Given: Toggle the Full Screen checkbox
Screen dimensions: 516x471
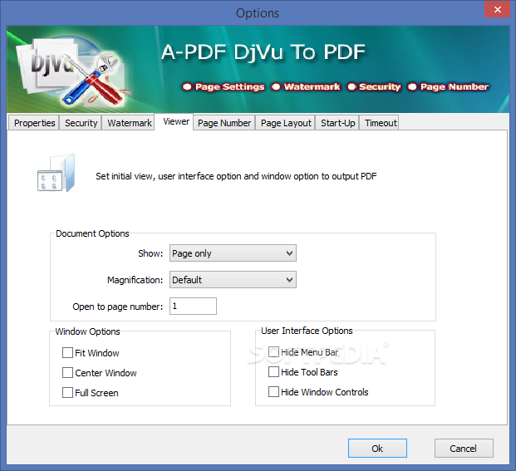Looking at the screenshot, I should pyautogui.click(x=67, y=392).
